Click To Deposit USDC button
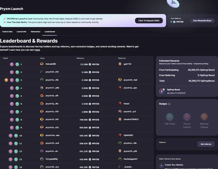 tap(149, 20)
